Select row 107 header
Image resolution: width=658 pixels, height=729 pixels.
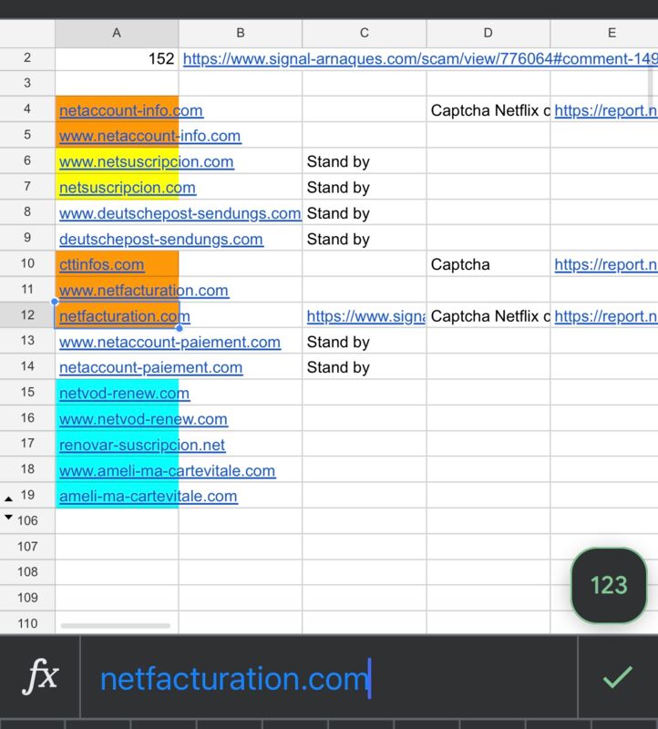click(x=27, y=546)
